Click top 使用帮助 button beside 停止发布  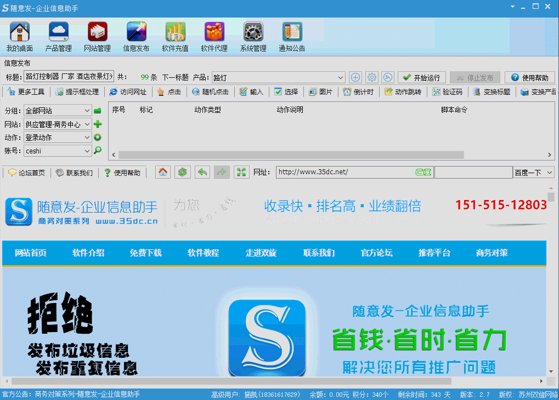click(x=530, y=77)
